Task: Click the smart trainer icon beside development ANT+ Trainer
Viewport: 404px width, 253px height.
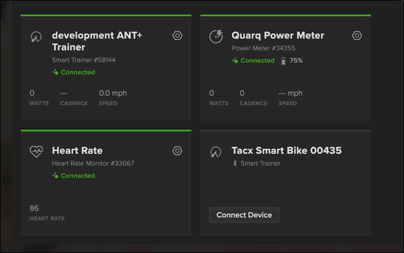Action: click(36, 37)
